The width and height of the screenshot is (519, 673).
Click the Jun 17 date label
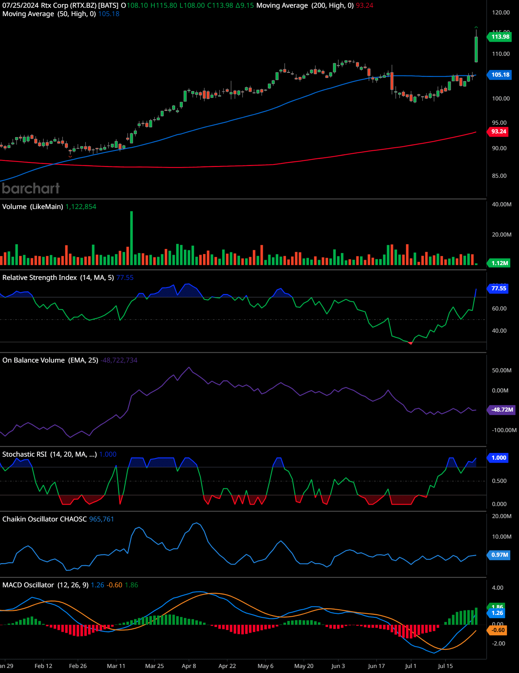pos(376,666)
